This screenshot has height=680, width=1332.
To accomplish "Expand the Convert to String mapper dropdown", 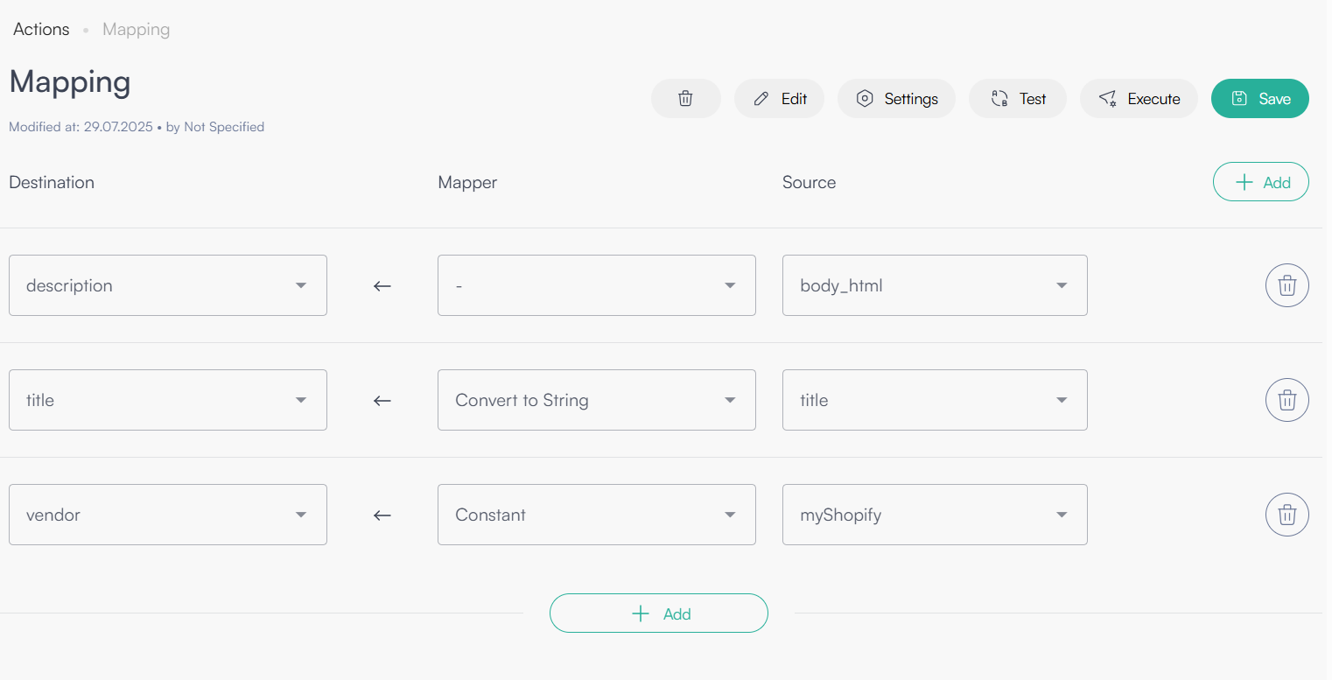I will click(x=596, y=400).
